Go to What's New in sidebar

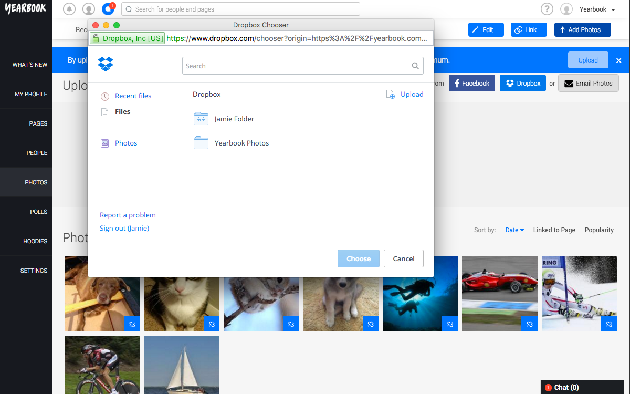click(x=26, y=65)
